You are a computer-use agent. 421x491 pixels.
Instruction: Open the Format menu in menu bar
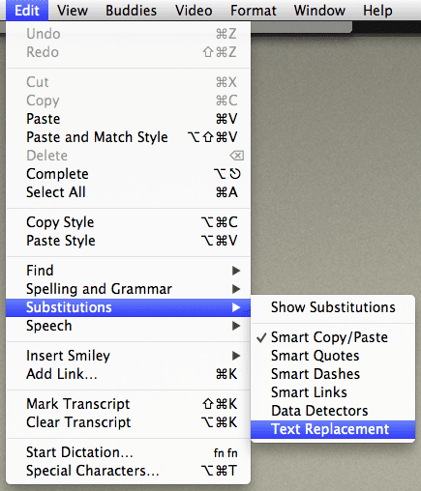click(x=254, y=11)
